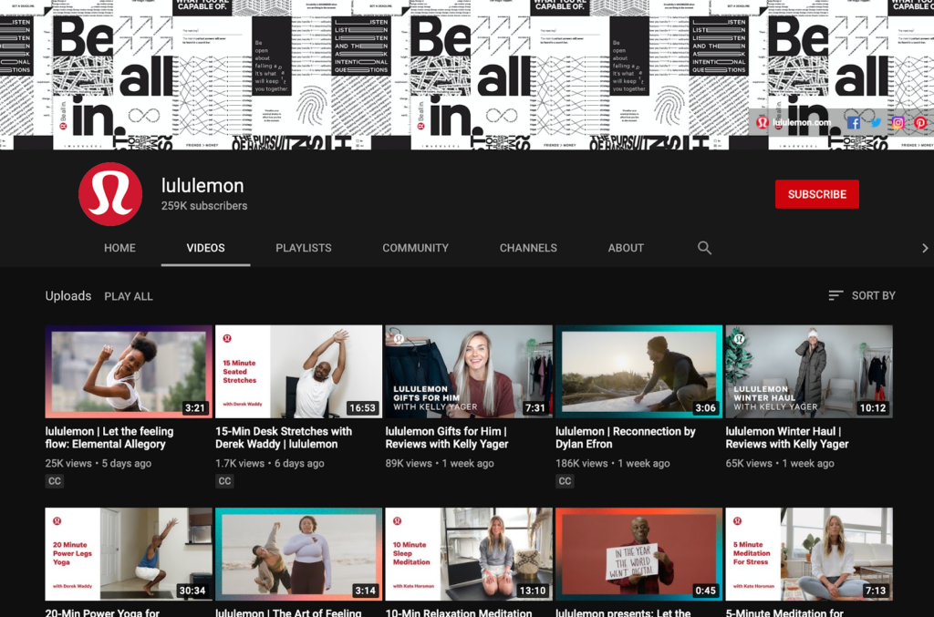Click the channel search magnifier icon
Viewport: 934px width, 617px height.
point(704,248)
